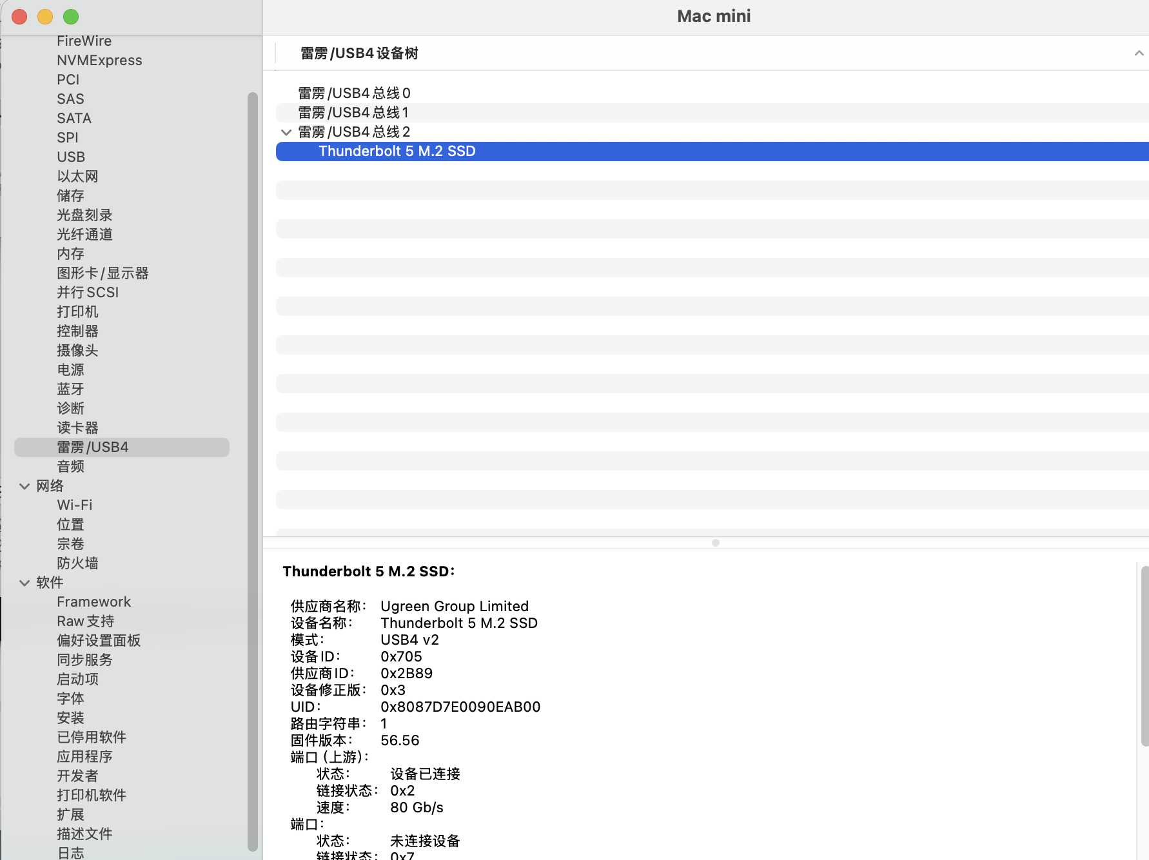The image size is (1149, 860).
Task: Select 偏好设置面板 in the sidebar
Action: coord(99,641)
